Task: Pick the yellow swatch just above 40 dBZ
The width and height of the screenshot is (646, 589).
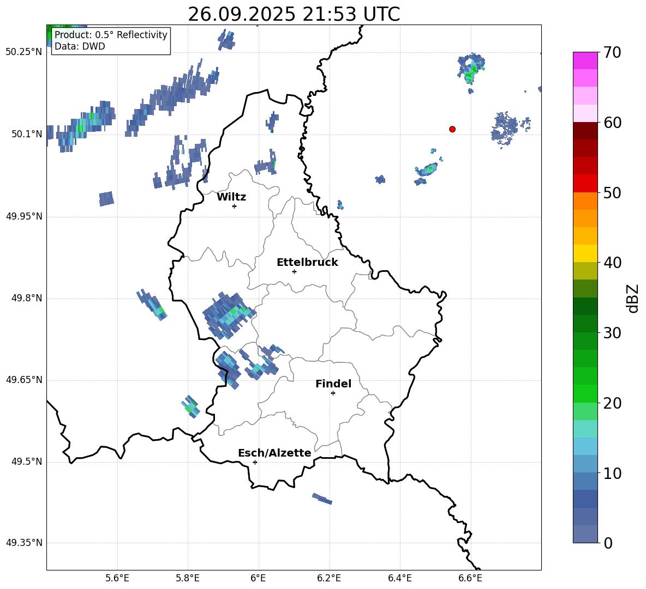Action: click(585, 253)
